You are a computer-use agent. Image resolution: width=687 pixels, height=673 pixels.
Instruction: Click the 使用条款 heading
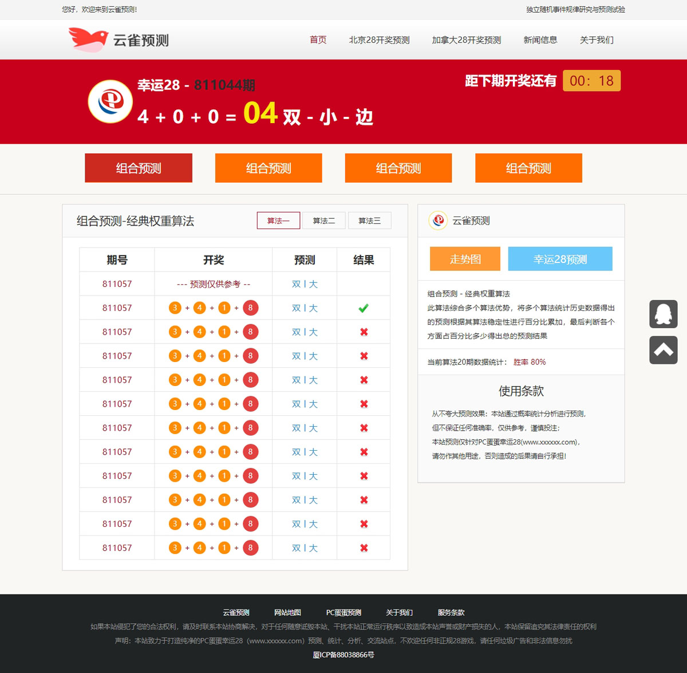click(x=521, y=391)
